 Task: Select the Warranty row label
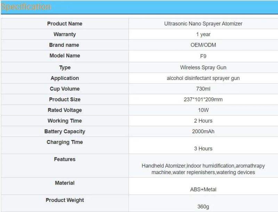pyautogui.click(x=65, y=34)
